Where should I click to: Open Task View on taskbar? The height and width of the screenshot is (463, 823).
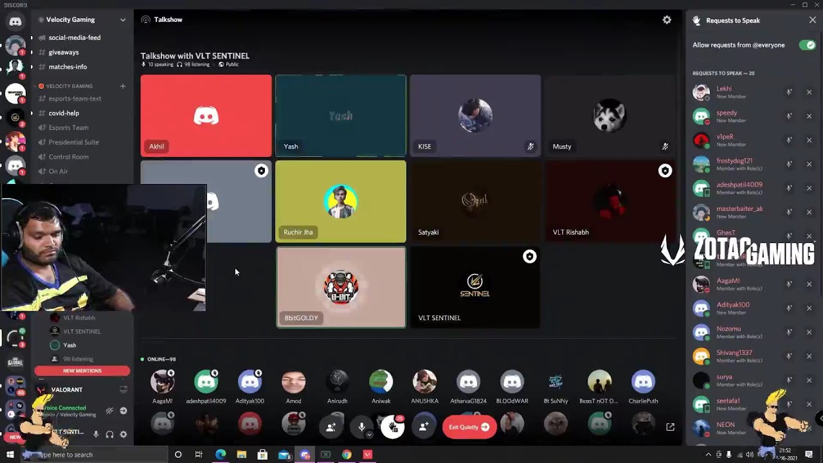click(199, 455)
